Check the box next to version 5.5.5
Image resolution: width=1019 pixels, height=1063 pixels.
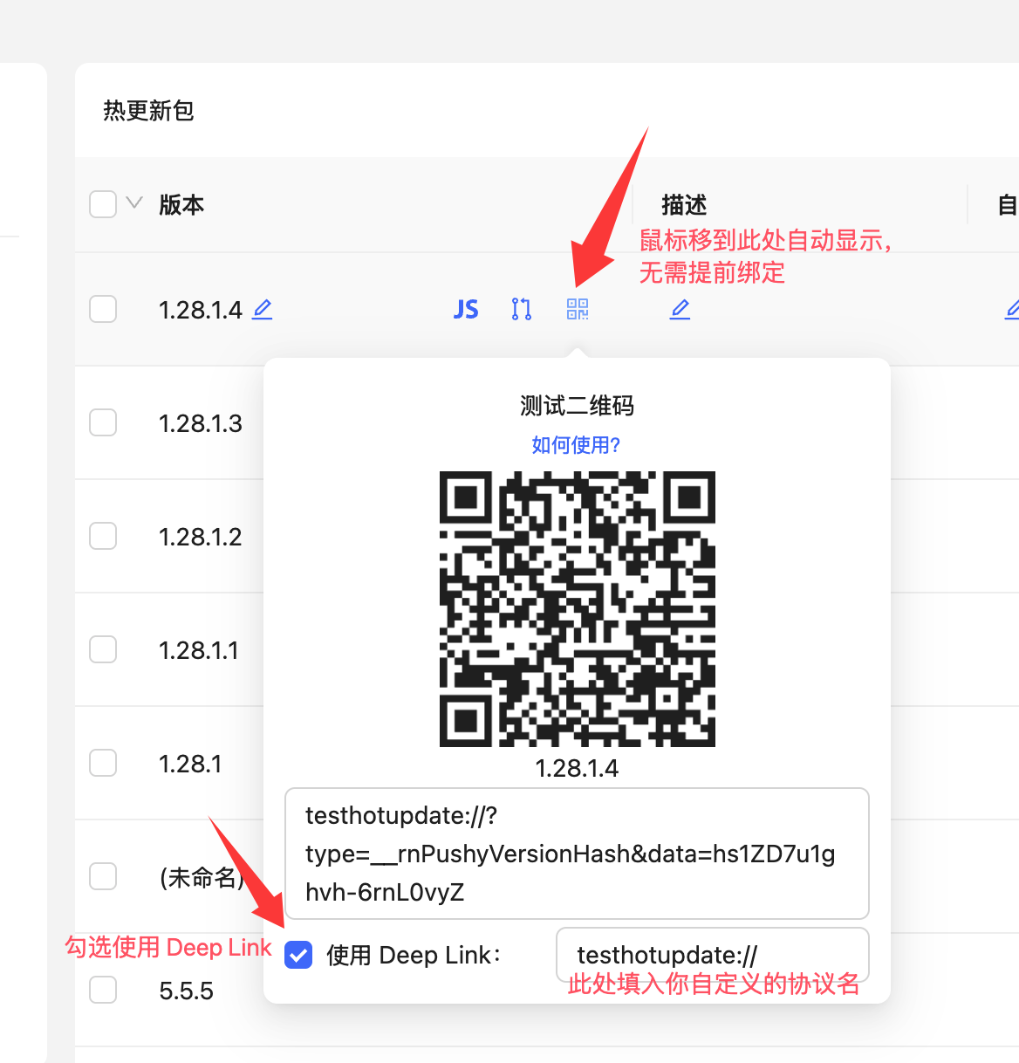coord(103,990)
